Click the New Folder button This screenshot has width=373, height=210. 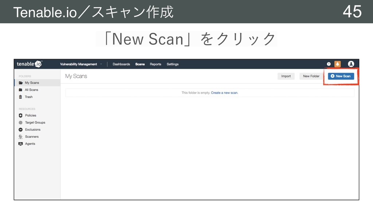pyautogui.click(x=311, y=76)
